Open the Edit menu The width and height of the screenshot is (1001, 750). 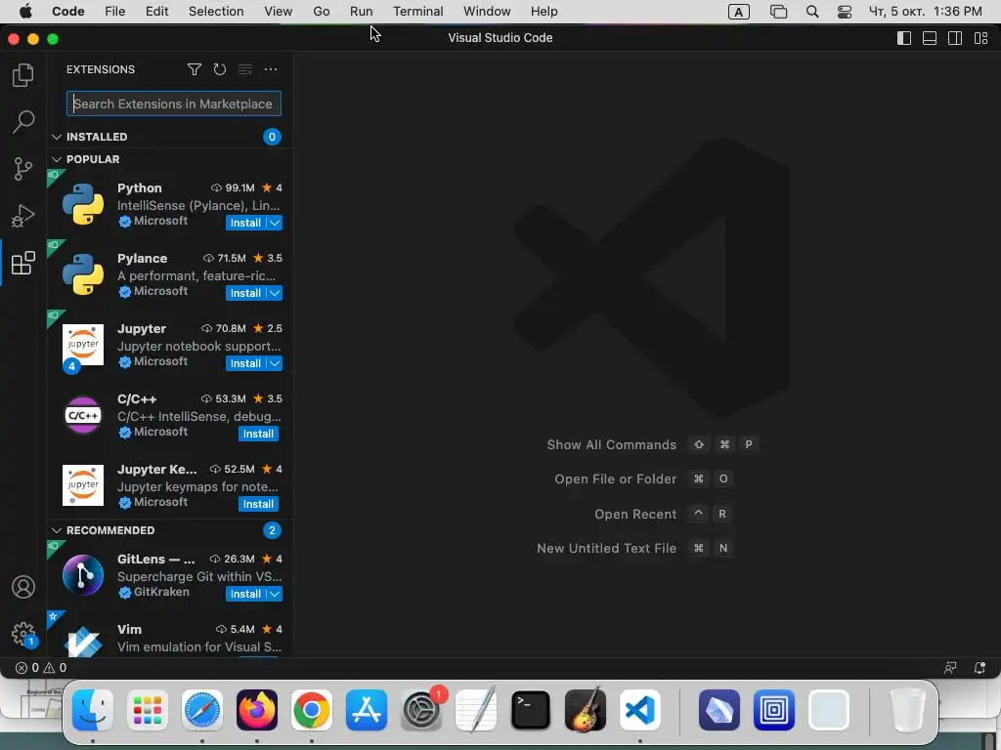click(156, 12)
